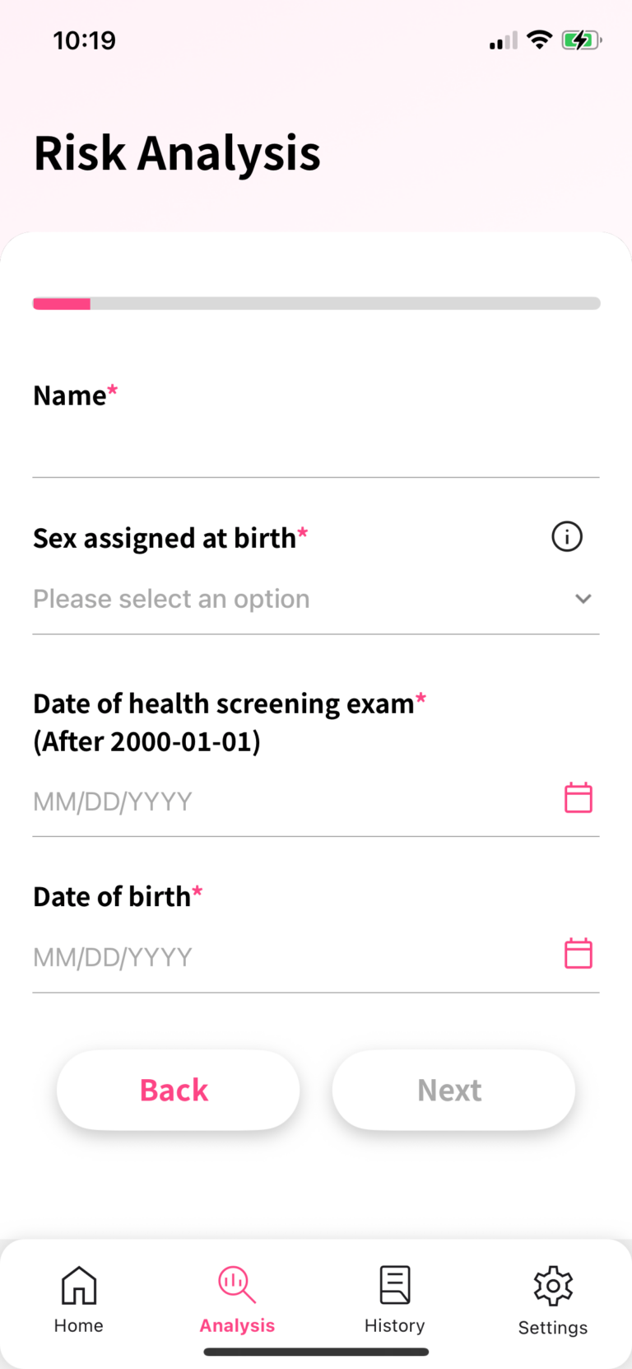This screenshot has height=1369, width=632.
Task: Tap the Wi-Fi status icon
Action: [539, 40]
